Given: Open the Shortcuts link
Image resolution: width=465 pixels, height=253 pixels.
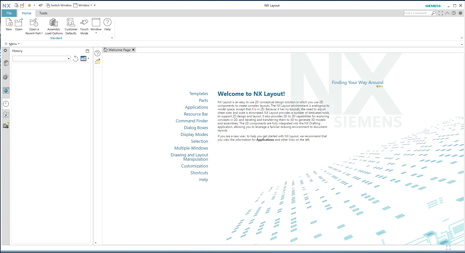Looking at the screenshot, I should pos(199,173).
